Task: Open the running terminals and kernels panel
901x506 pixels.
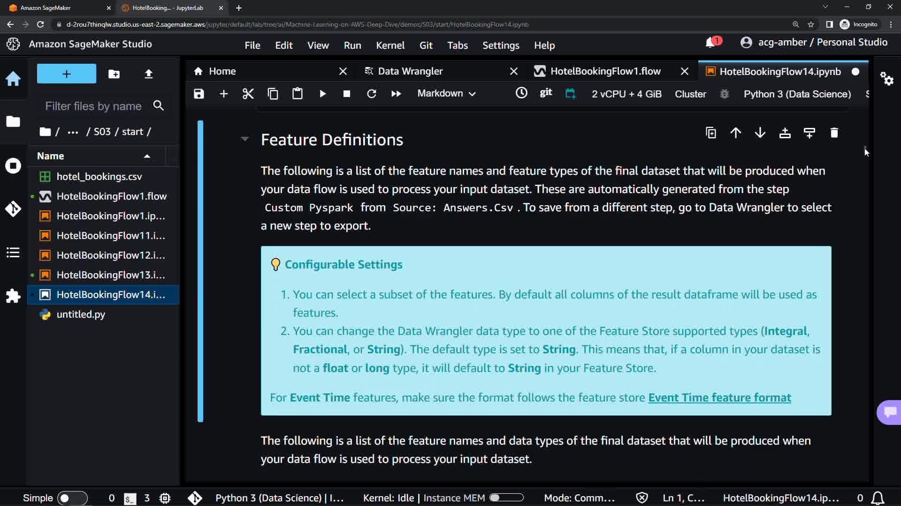Action: point(13,166)
